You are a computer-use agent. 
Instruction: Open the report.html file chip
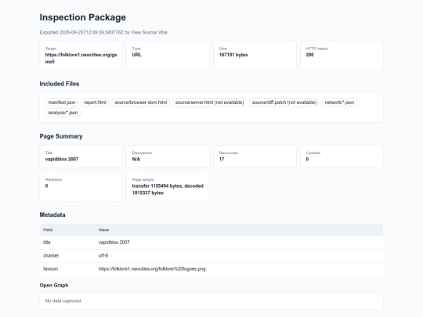(x=95, y=103)
